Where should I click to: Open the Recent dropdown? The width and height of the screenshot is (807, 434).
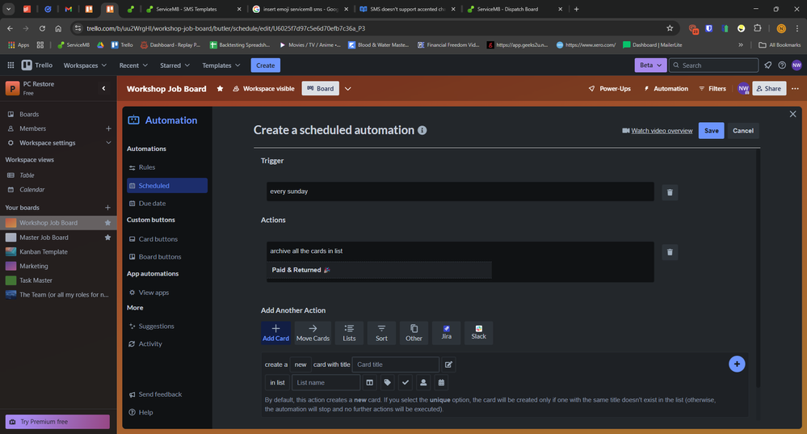(x=133, y=65)
